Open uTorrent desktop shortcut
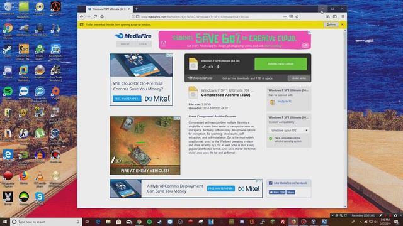 tap(40, 135)
